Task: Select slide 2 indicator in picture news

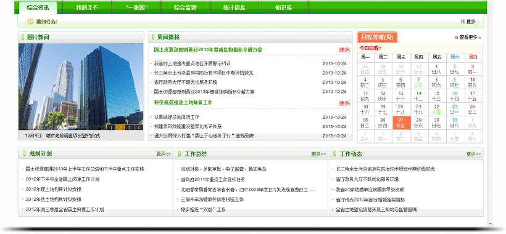Action: (120, 127)
